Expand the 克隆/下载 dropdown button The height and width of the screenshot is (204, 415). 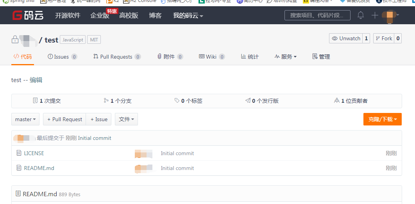click(382, 119)
